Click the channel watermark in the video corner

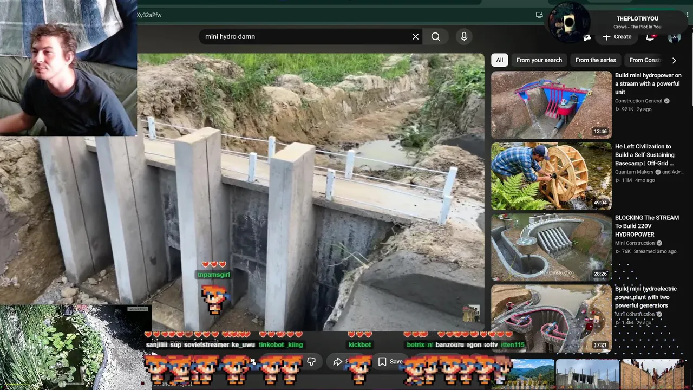click(x=470, y=314)
